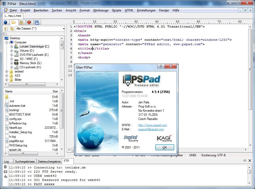The width and height of the screenshot is (255, 189).
Task: Click the DVD-RW-Laufwerk (E:) drive icon
Action: tap(16, 55)
